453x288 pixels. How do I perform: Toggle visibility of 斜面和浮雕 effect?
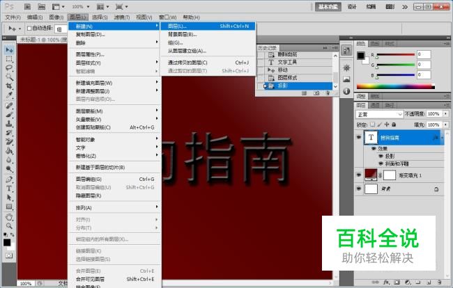(381, 163)
